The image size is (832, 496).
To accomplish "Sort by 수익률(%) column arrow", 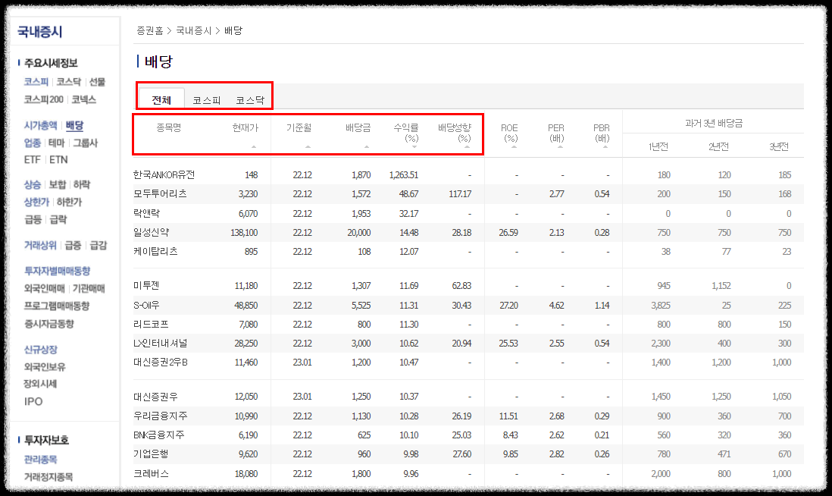I will point(414,147).
